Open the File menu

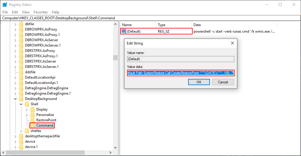pos(5,12)
